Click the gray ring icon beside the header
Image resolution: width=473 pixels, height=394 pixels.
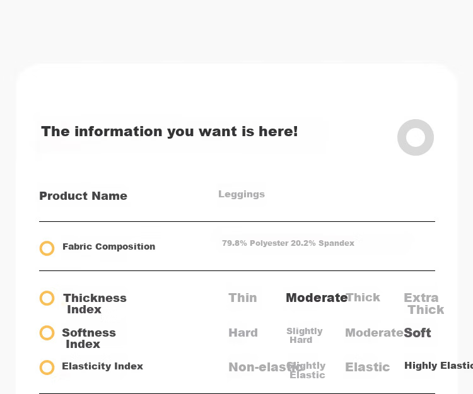point(416,137)
